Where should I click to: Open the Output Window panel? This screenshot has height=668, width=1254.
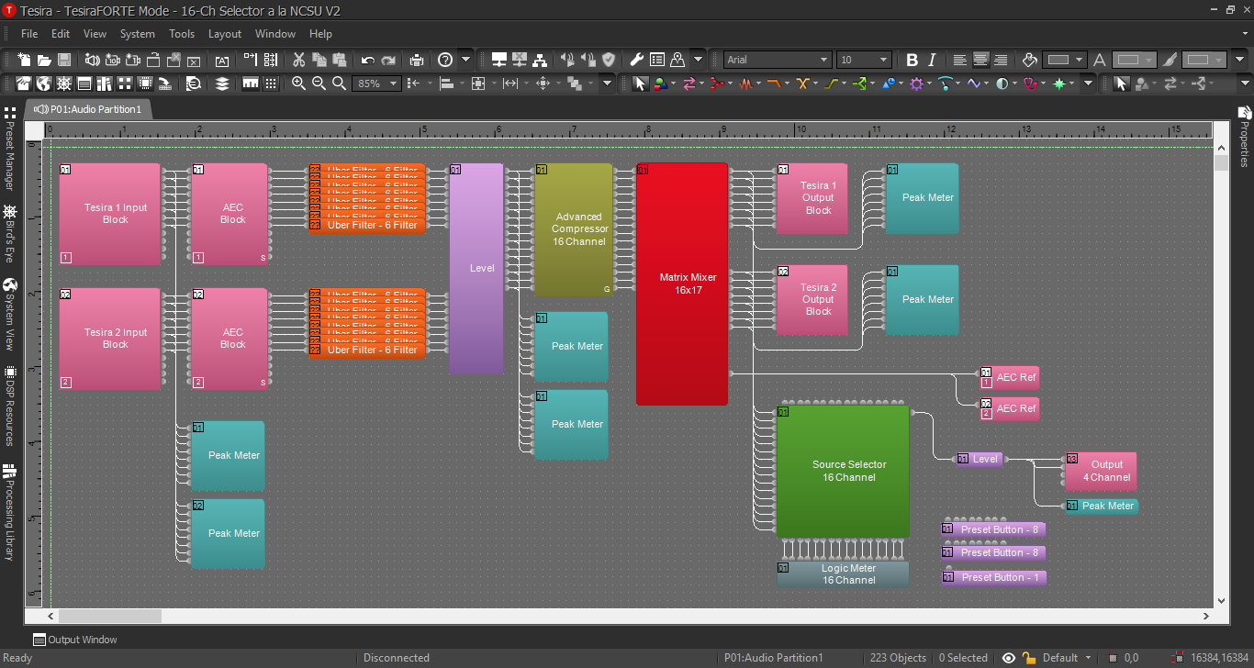coord(75,640)
